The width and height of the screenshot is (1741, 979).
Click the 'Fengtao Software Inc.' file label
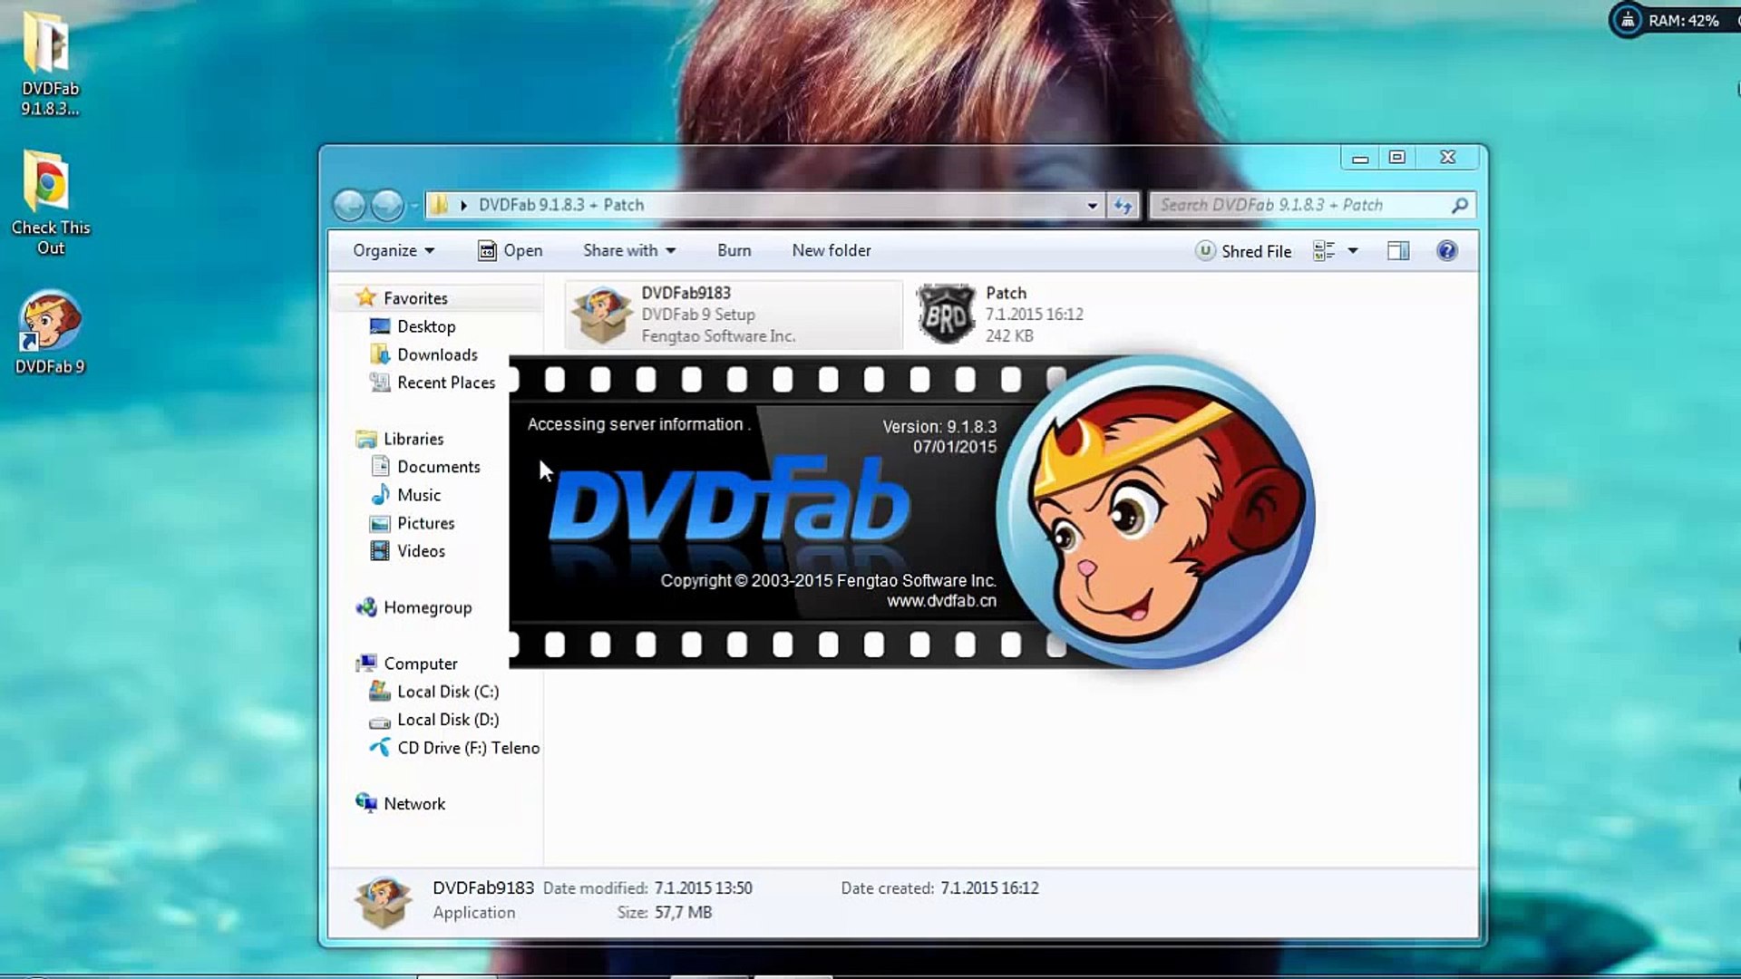tap(718, 336)
